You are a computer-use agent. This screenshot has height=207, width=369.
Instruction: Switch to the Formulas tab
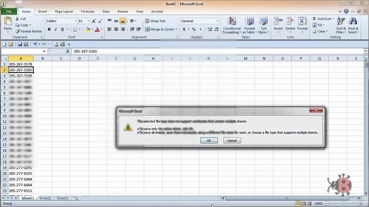point(88,11)
